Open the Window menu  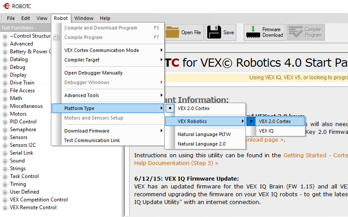pos(84,18)
